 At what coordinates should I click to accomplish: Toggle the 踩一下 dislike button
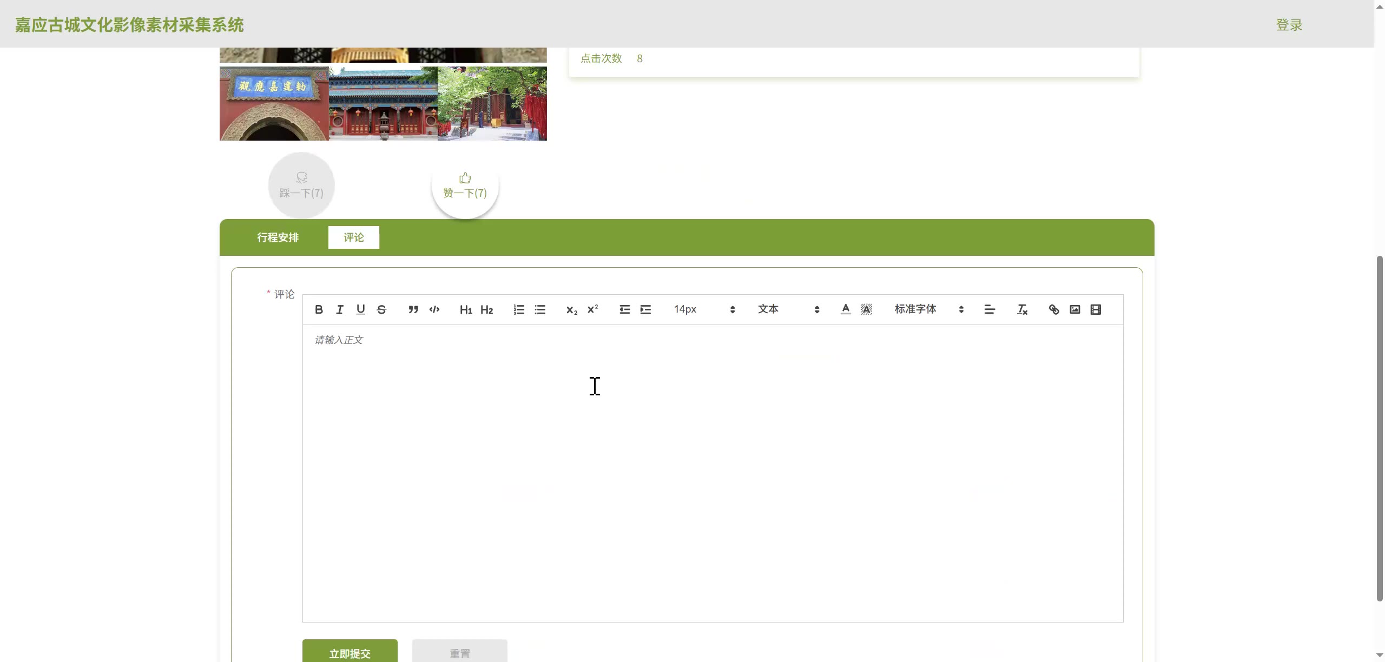click(x=301, y=186)
